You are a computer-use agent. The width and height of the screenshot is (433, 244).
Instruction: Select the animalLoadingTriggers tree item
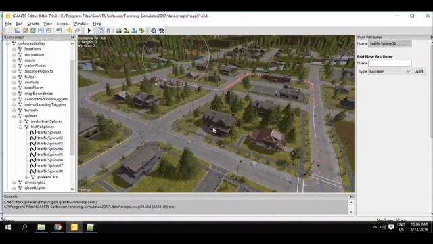(x=45, y=104)
